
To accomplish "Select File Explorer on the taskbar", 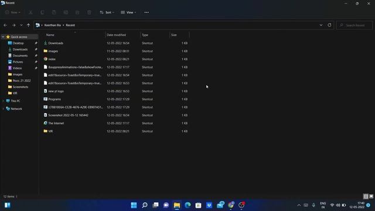I will point(177,205).
